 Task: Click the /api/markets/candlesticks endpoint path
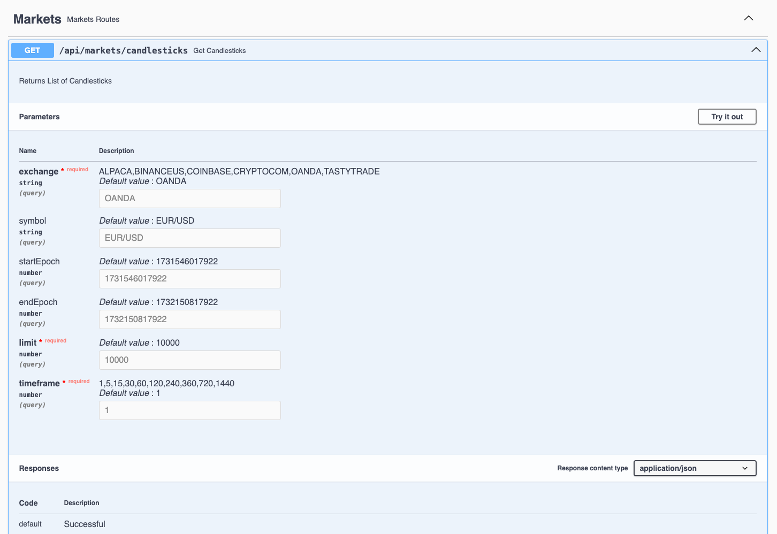click(x=123, y=50)
